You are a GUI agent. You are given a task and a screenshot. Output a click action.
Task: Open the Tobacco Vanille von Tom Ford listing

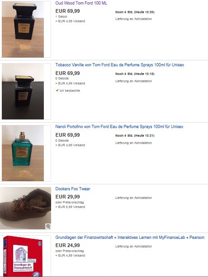click(120, 65)
